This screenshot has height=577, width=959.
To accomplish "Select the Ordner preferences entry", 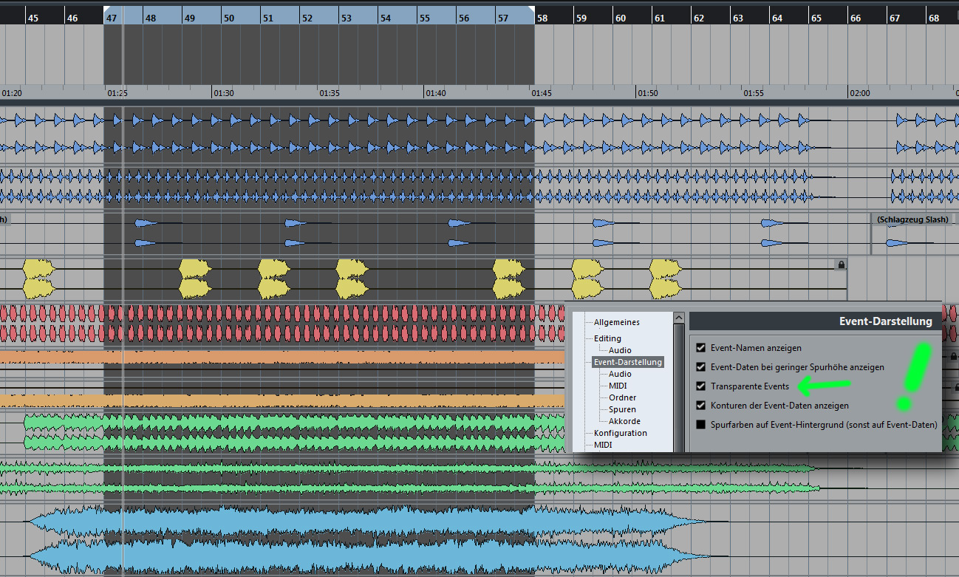I will (x=622, y=397).
